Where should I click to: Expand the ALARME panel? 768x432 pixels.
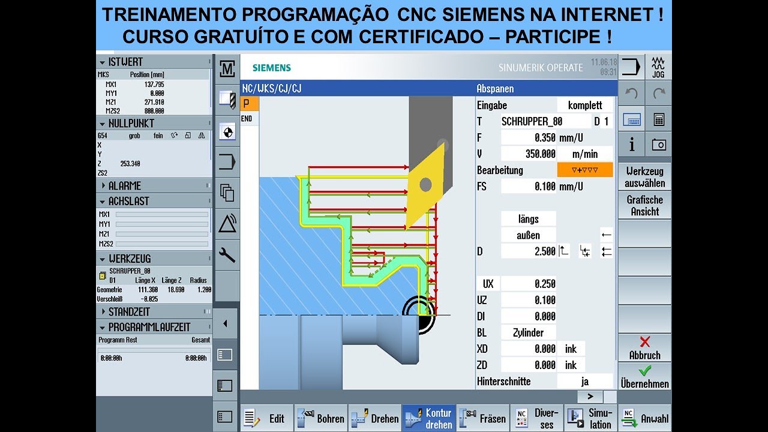tap(103, 185)
